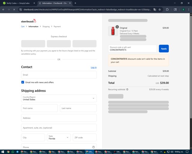Click the Phone field
Screen dimensions: 192x154
[x=59, y=147]
